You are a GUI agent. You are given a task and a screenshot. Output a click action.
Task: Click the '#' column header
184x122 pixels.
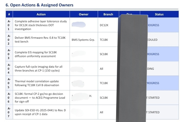pyautogui.click(x=9, y=14)
